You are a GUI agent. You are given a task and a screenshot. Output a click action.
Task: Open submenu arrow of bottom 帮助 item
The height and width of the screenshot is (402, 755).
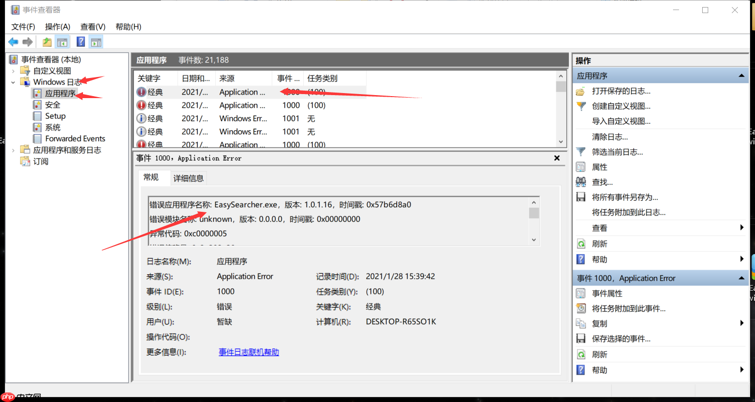point(742,370)
